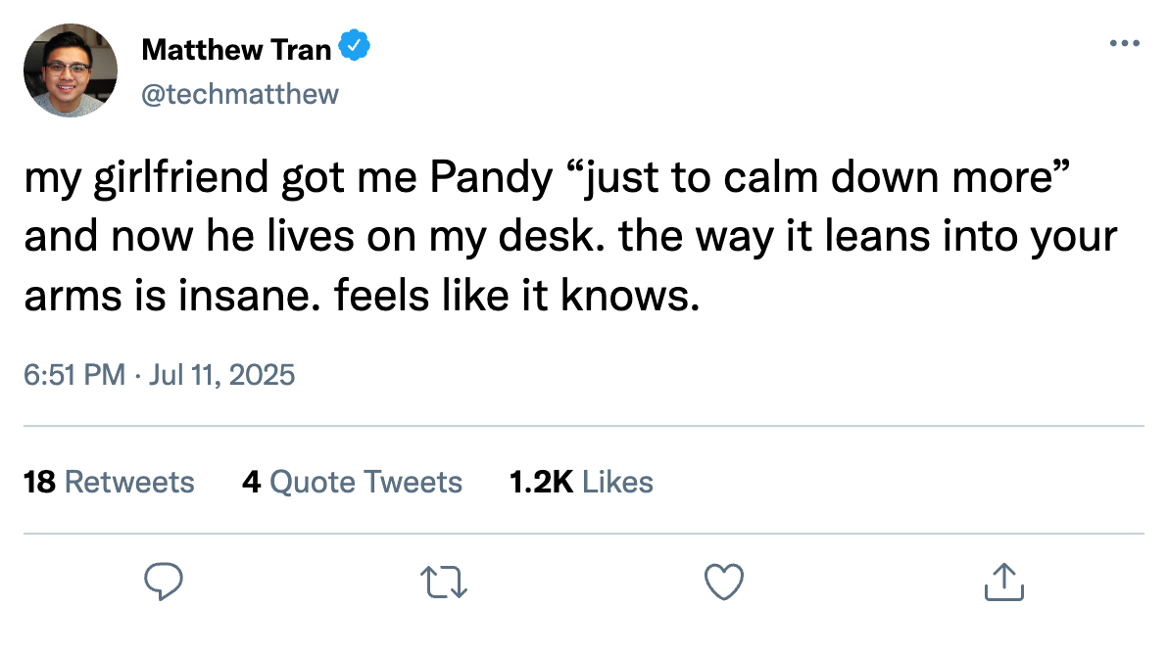Viewport: 1168px width, 654px height.
Task: Open the 4 Quote Tweets list
Action: pos(352,482)
